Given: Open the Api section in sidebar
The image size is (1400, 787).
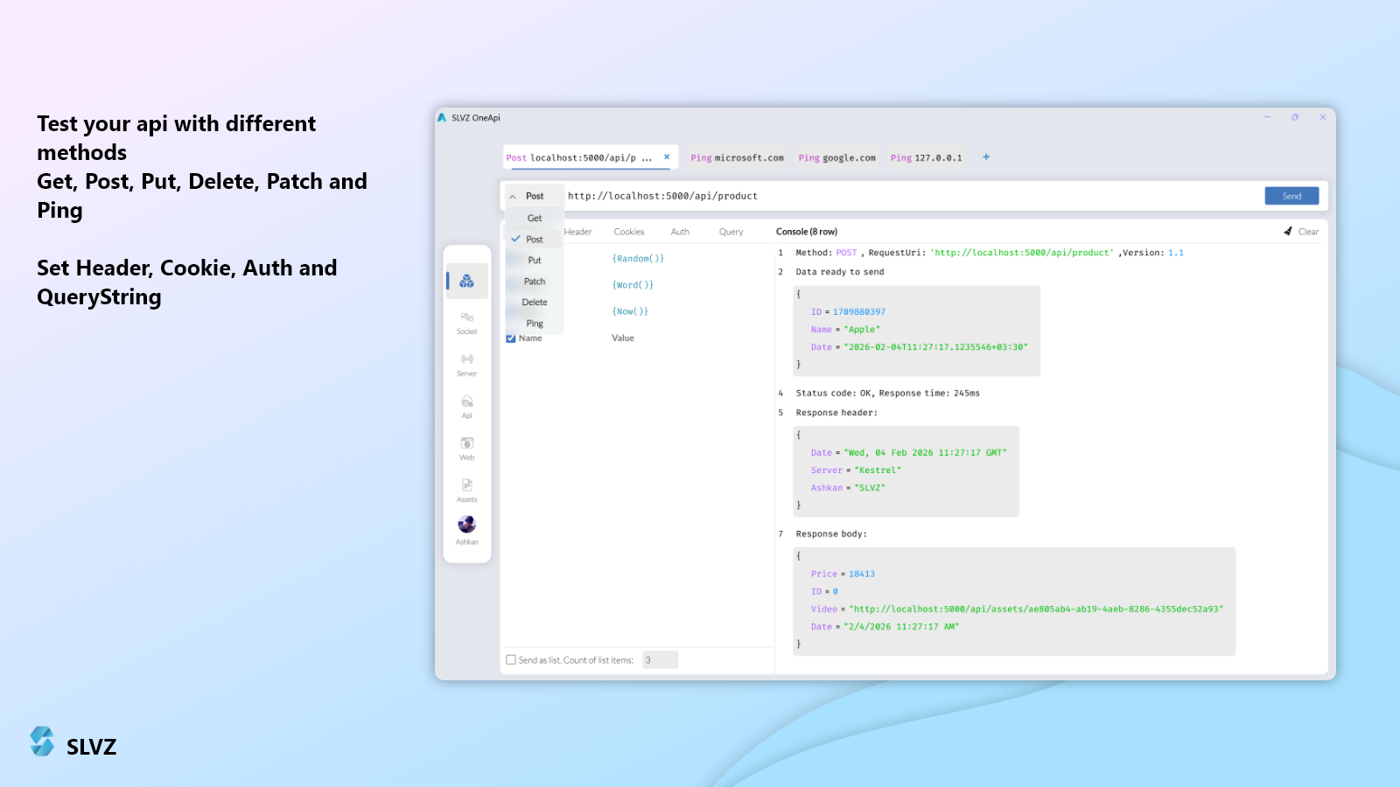Looking at the screenshot, I should pos(467,406).
